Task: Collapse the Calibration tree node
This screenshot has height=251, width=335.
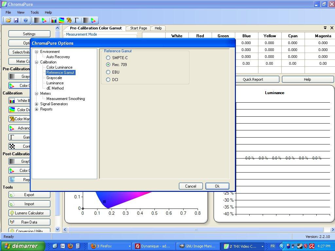Action: point(37,62)
